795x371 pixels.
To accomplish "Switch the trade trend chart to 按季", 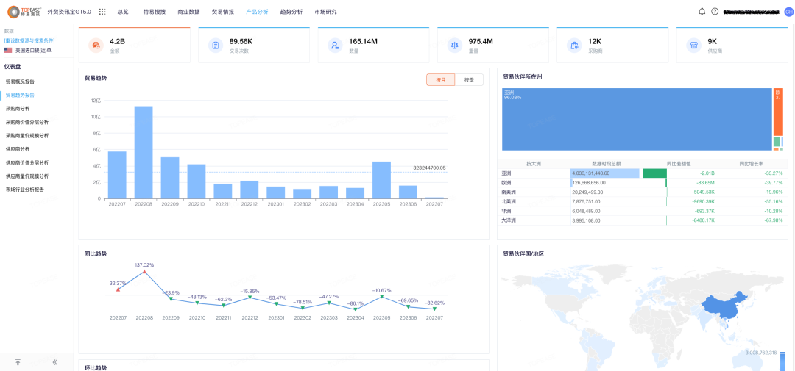I will (x=469, y=80).
